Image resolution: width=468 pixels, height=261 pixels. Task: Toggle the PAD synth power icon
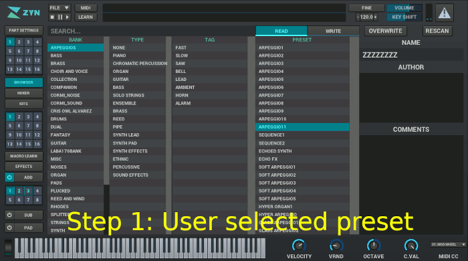(9, 228)
